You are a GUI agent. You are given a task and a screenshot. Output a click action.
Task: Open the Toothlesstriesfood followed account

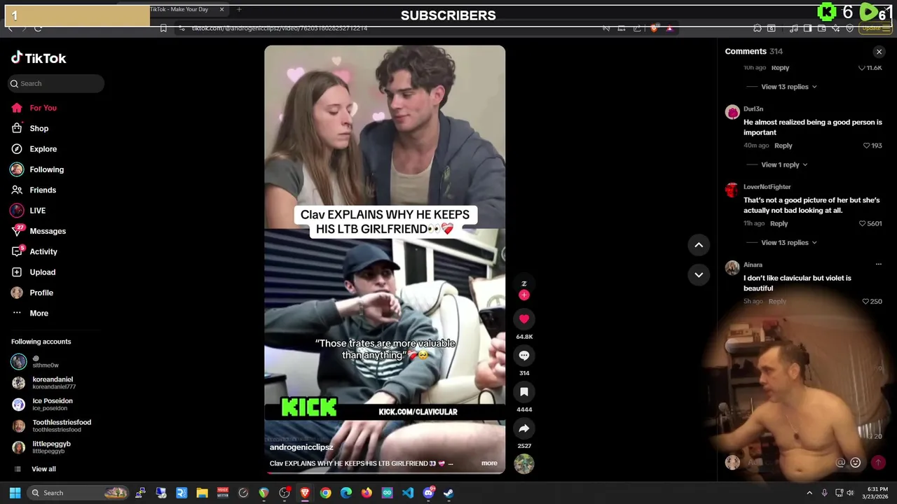(61, 426)
